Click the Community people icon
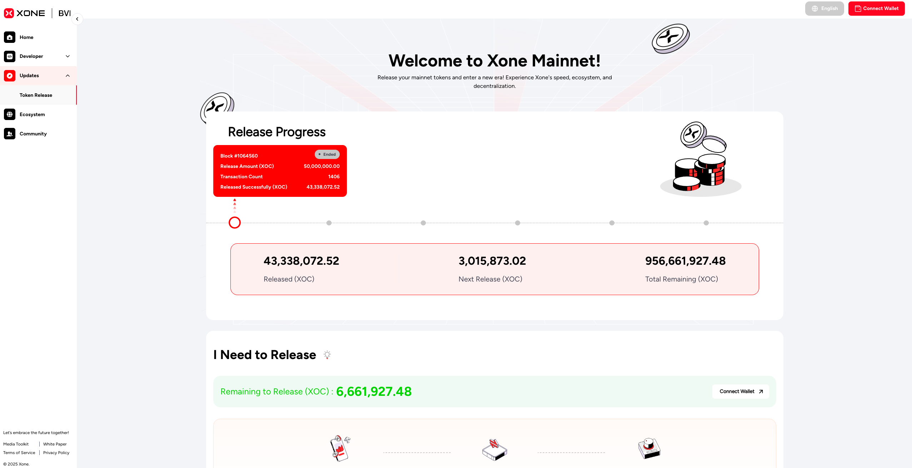This screenshot has width=912, height=468. [10, 134]
